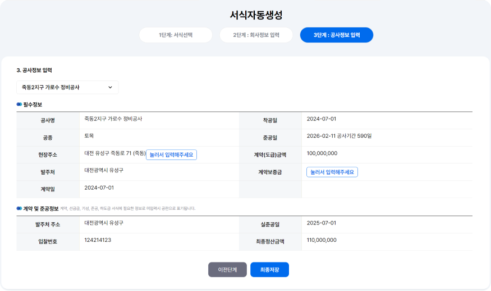Edit the 준공일 date 2026-02-11
This screenshot has height=291, width=491.
[x=322, y=136]
